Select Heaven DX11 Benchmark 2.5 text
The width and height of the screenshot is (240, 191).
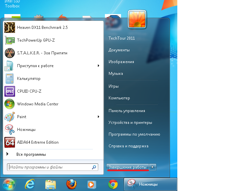click(42, 28)
